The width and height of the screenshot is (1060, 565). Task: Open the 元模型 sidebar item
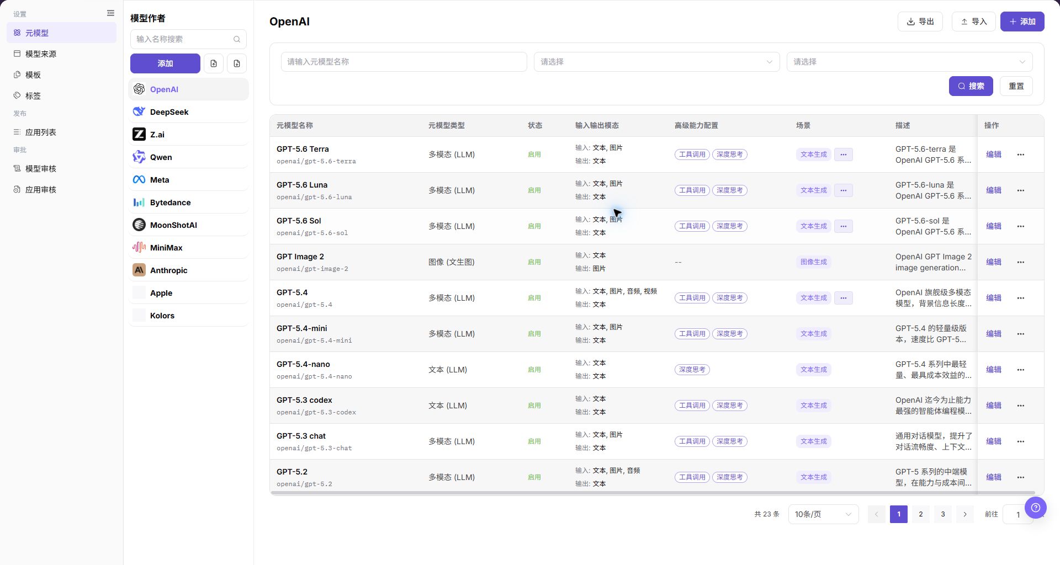(x=61, y=33)
